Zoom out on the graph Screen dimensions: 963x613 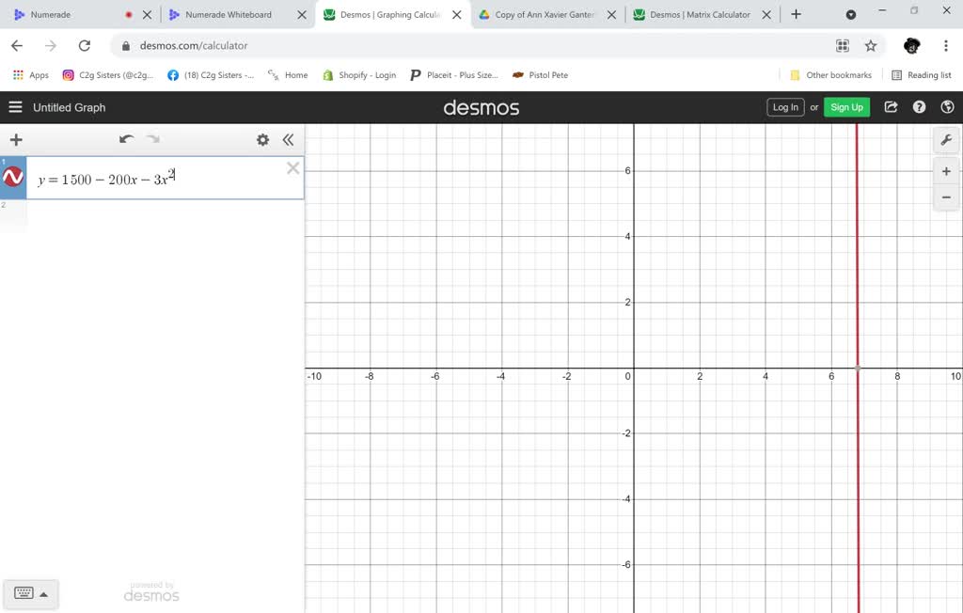coord(946,197)
